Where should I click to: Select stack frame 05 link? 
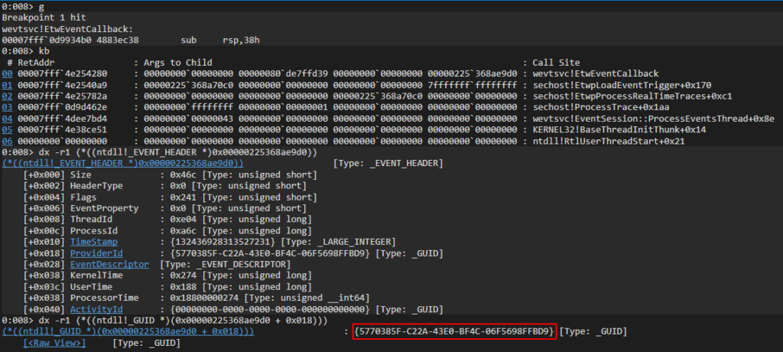(x=6, y=130)
